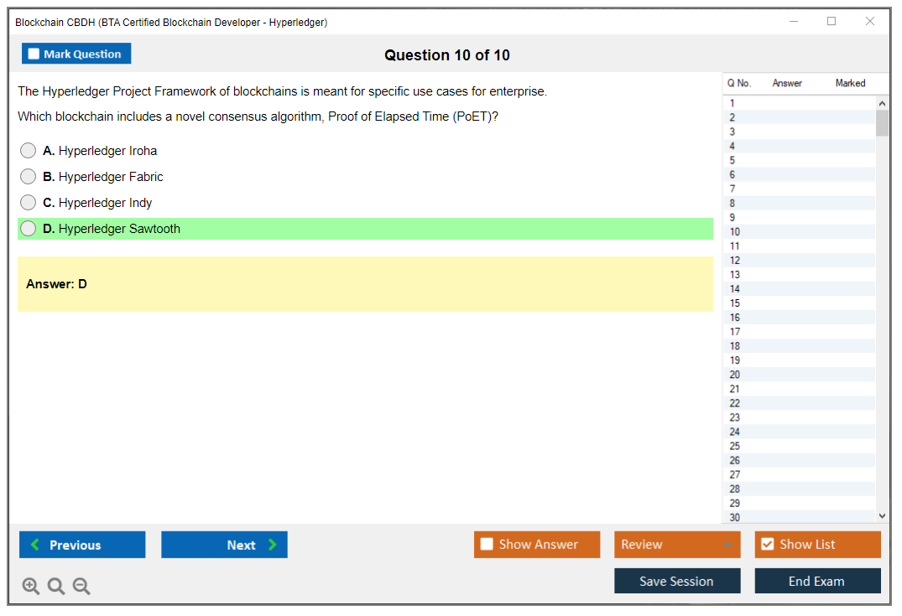Click the zoom out magnifier icon
902x616 pixels.
[81, 587]
